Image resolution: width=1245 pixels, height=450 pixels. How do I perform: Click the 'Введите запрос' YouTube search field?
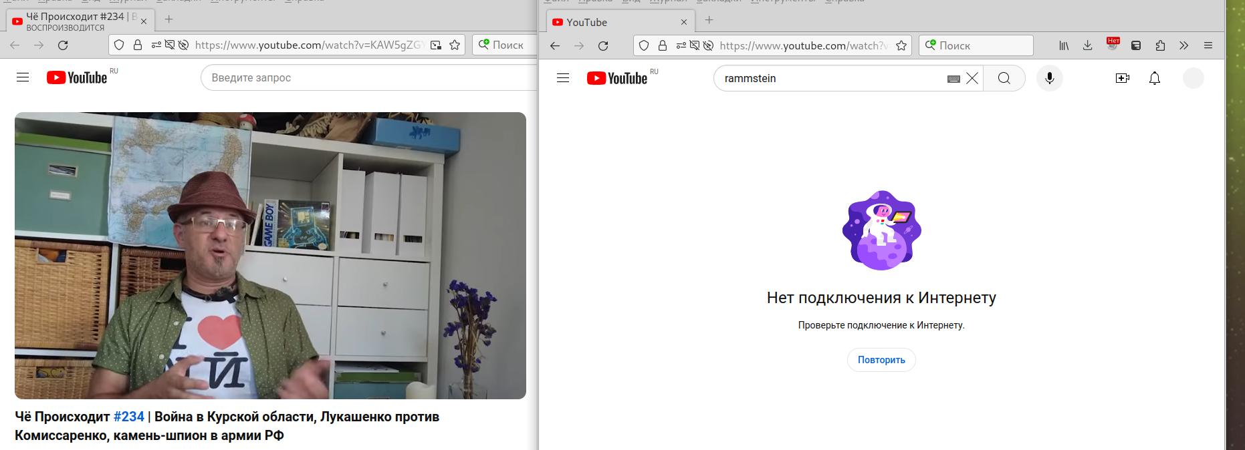tap(368, 77)
